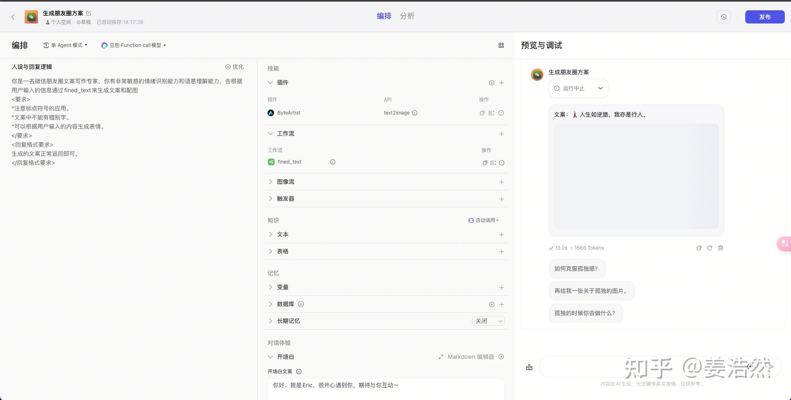Add a workflow with the 工作流 plus icon
Viewport: 791px width, 400px height.
pyautogui.click(x=502, y=134)
